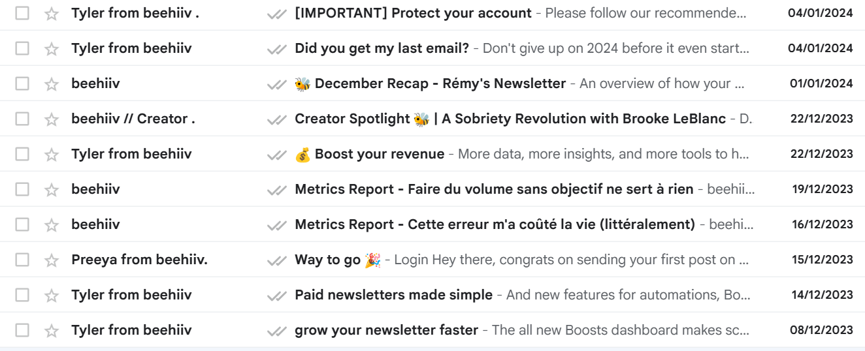
Task: Open the [IMPORTANT] Protect your account email
Action: (413, 13)
